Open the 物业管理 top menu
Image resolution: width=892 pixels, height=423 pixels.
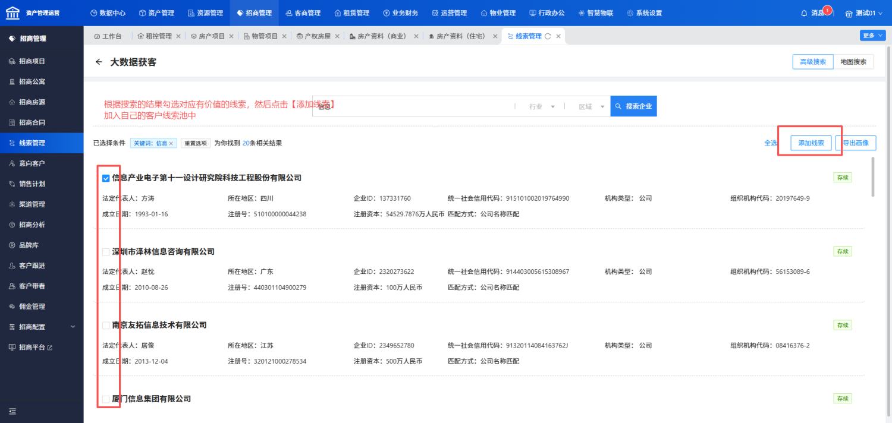coord(498,13)
